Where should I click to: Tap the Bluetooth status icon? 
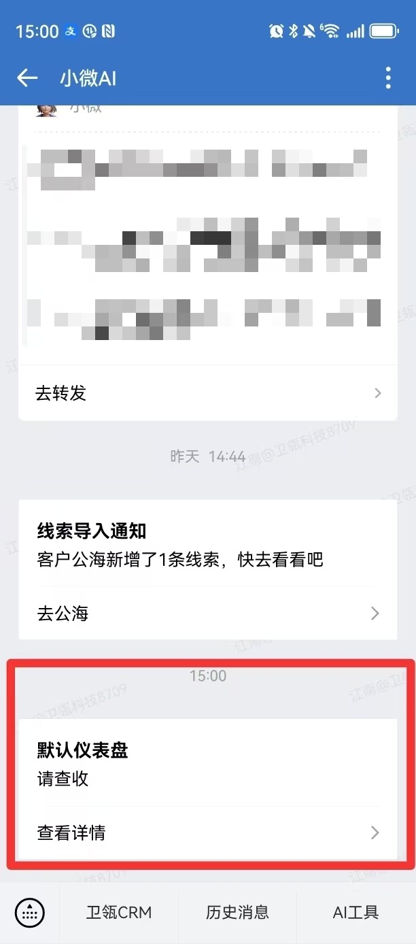(294, 31)
